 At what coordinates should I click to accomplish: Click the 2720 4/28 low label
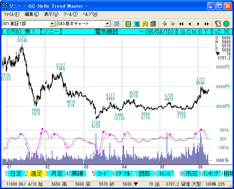[x=96, y=124]
